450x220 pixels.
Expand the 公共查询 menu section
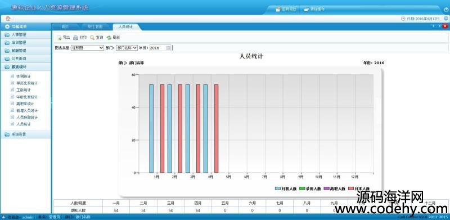coord(25,59)
